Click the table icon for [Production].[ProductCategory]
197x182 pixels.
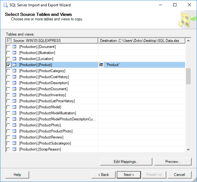pyautogui.click(x=14, y=71)
